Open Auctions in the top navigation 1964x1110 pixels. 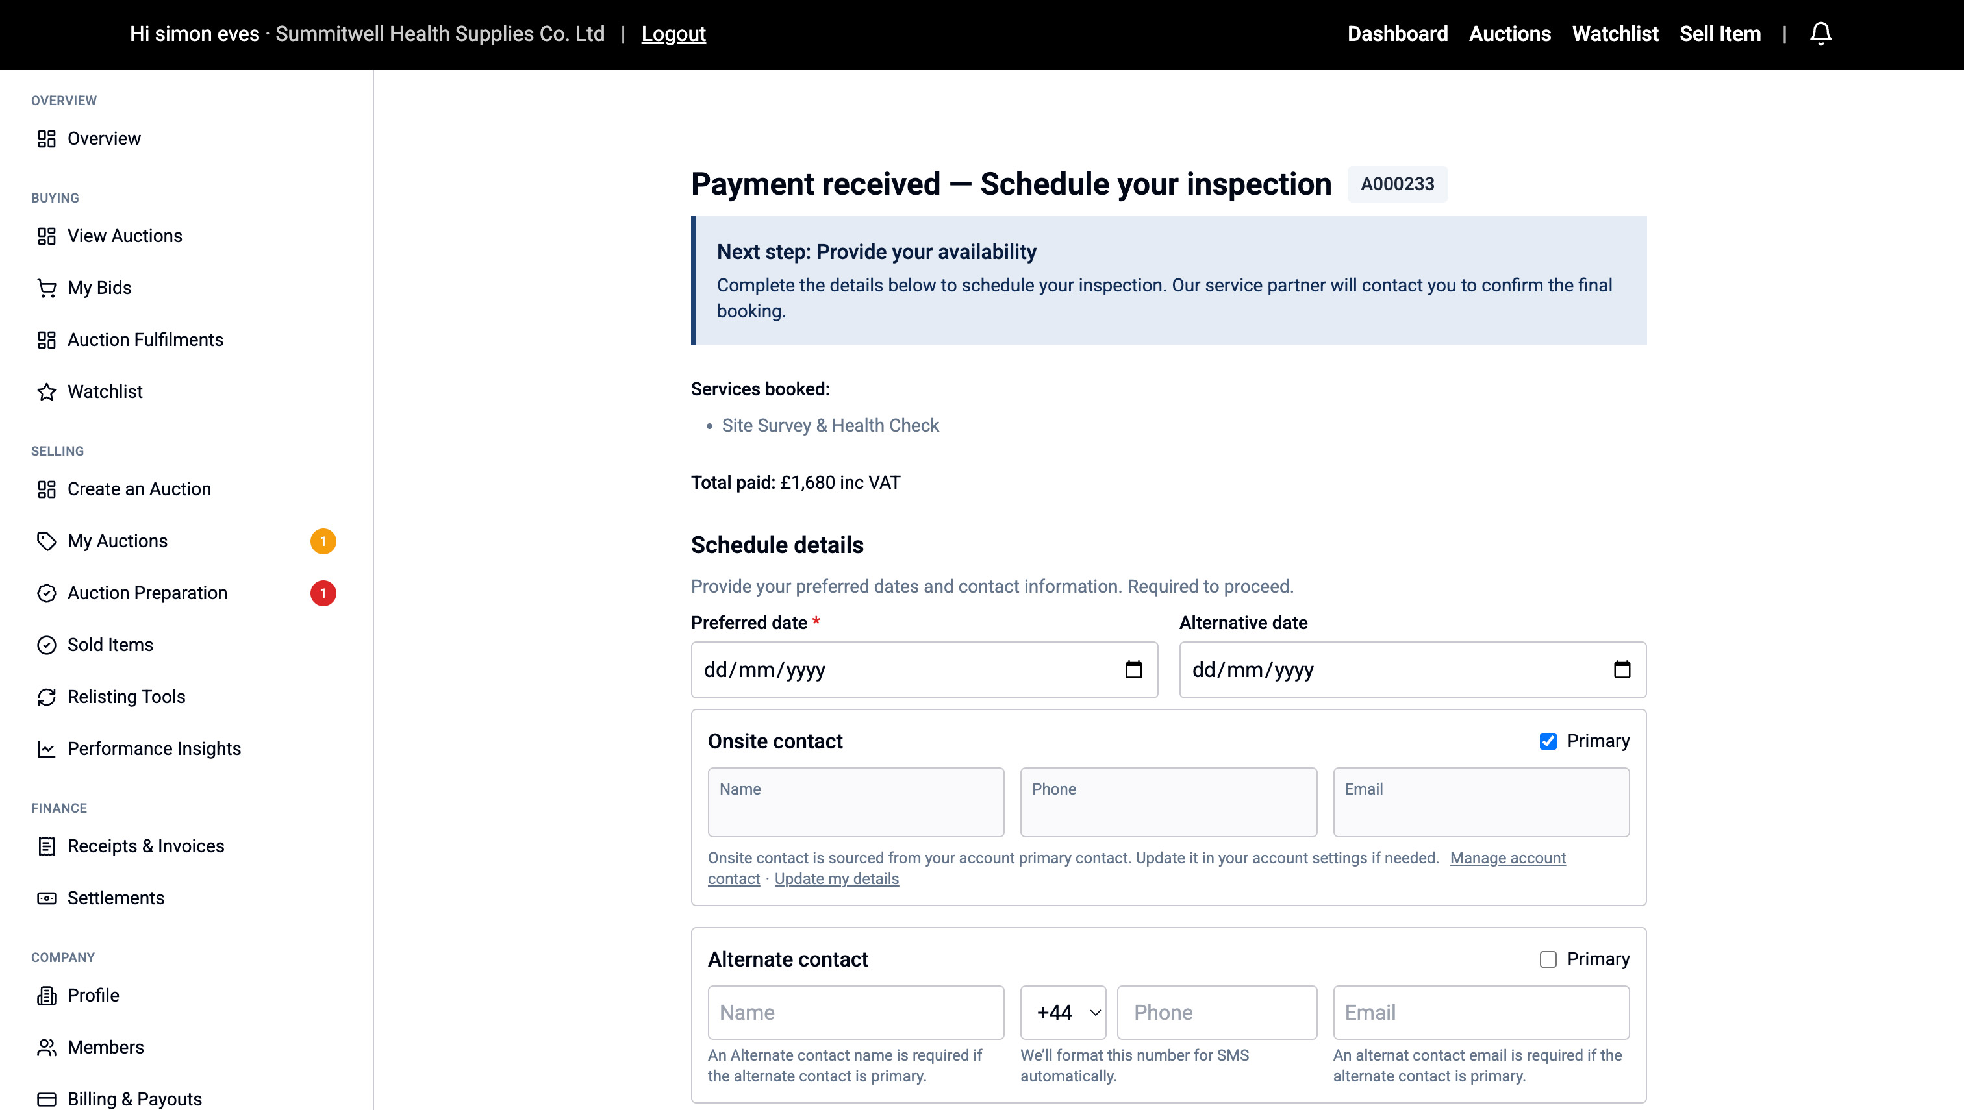point(1509,34)
